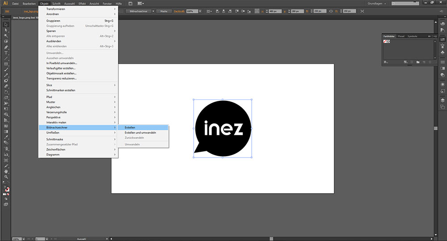Select the None swatch in Farbfelder panel
Screen dimensions: 447x241
(x=385, y=42)
